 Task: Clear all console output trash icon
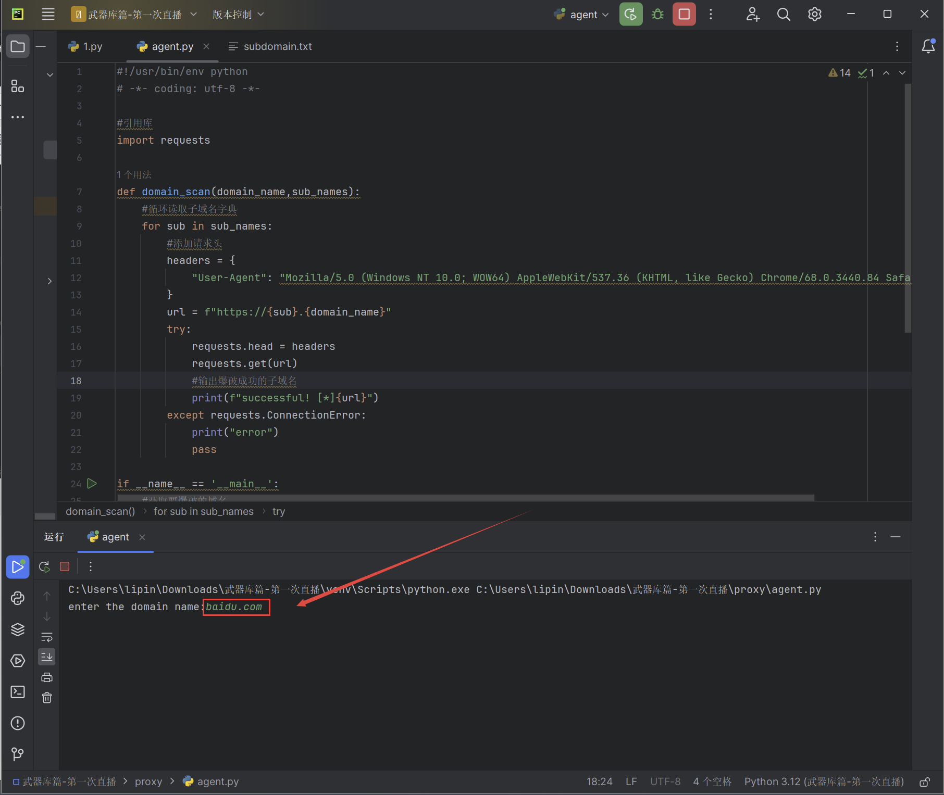point(47,698)
